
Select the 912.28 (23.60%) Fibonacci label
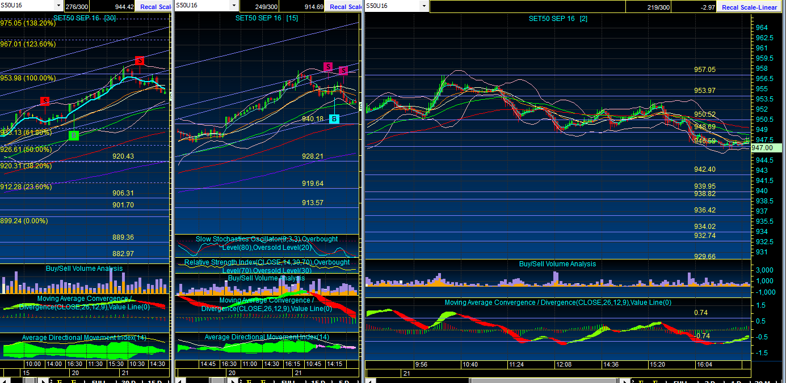[26, 186]
